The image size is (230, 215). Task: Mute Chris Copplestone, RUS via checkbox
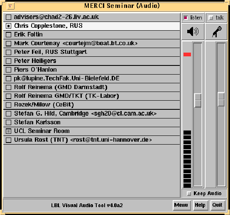click(x=8, y=26)
